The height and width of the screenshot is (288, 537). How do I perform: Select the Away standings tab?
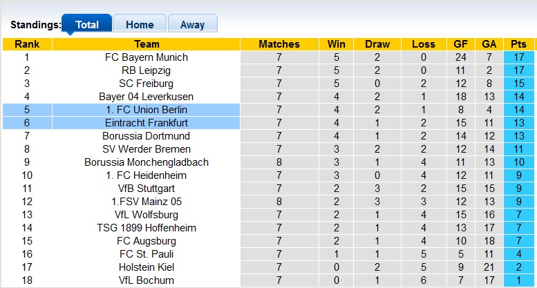coord(192,24)
